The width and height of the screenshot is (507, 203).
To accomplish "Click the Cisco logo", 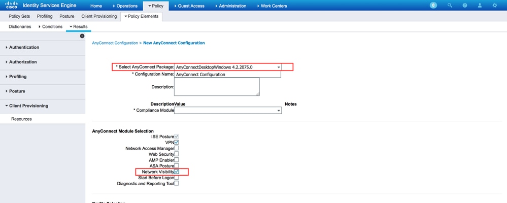I will point(11,5).
